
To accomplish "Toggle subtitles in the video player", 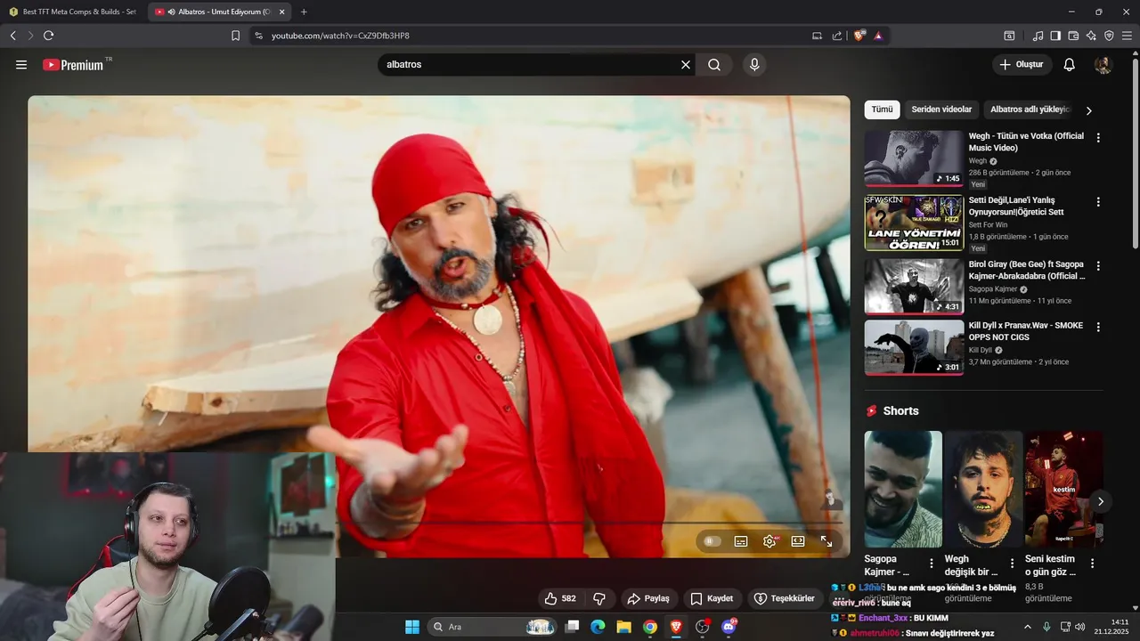I will point(740,541).
